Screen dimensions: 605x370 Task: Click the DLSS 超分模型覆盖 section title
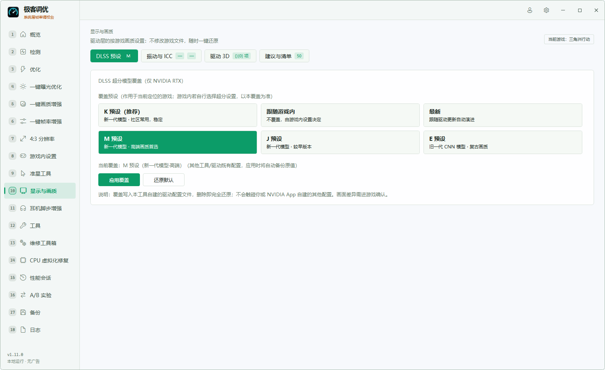141,81
